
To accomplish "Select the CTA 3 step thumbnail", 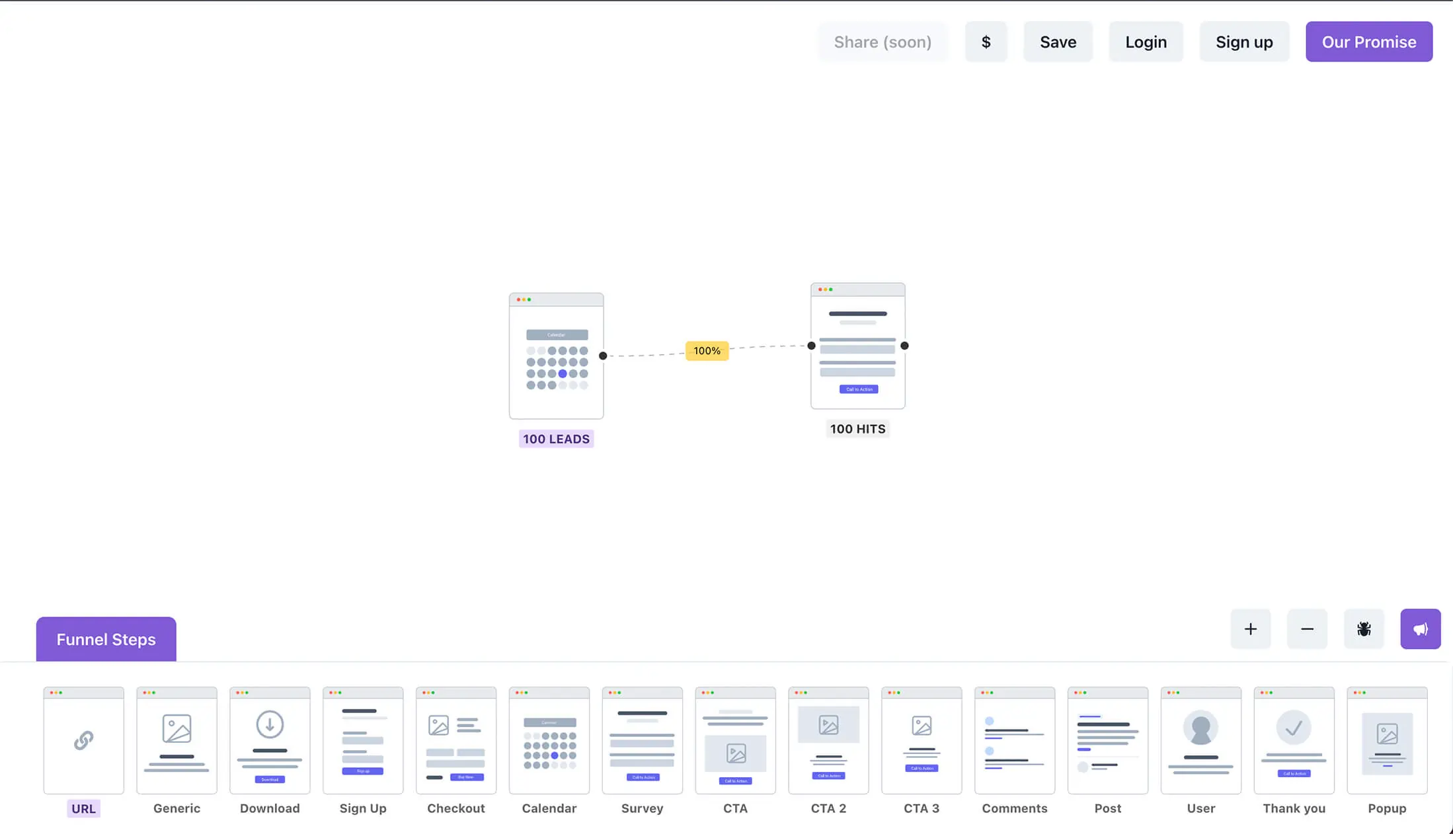I will coord(922,740).
